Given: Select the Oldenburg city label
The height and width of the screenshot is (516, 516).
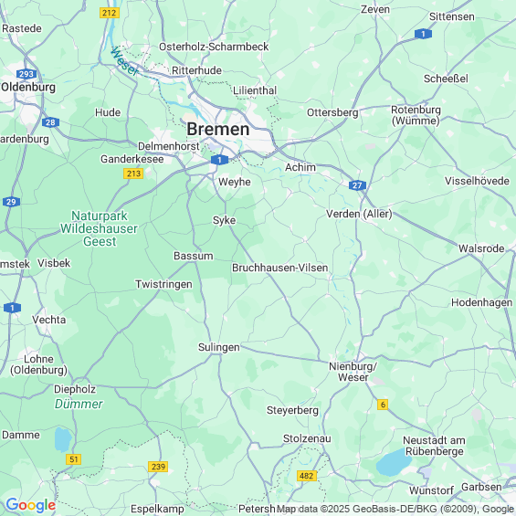Looking at the screenshot, I should pyautogui.click(x=28, y=88).
